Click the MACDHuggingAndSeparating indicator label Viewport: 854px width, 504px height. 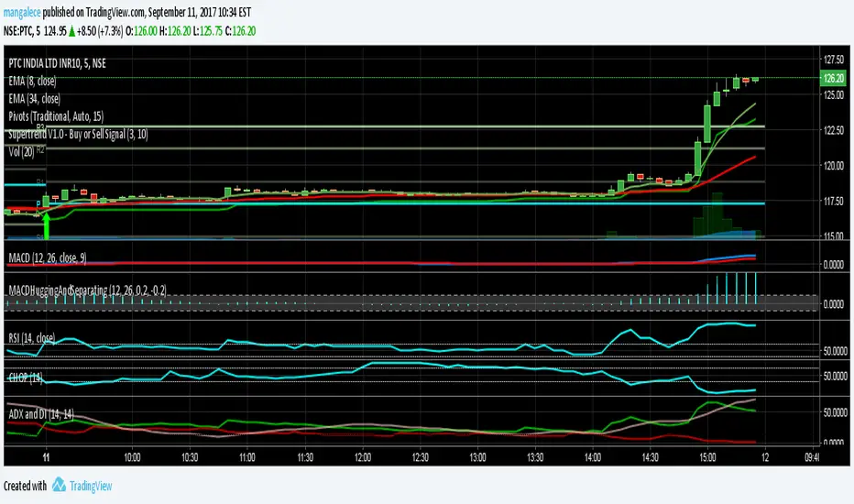[88, 290]
